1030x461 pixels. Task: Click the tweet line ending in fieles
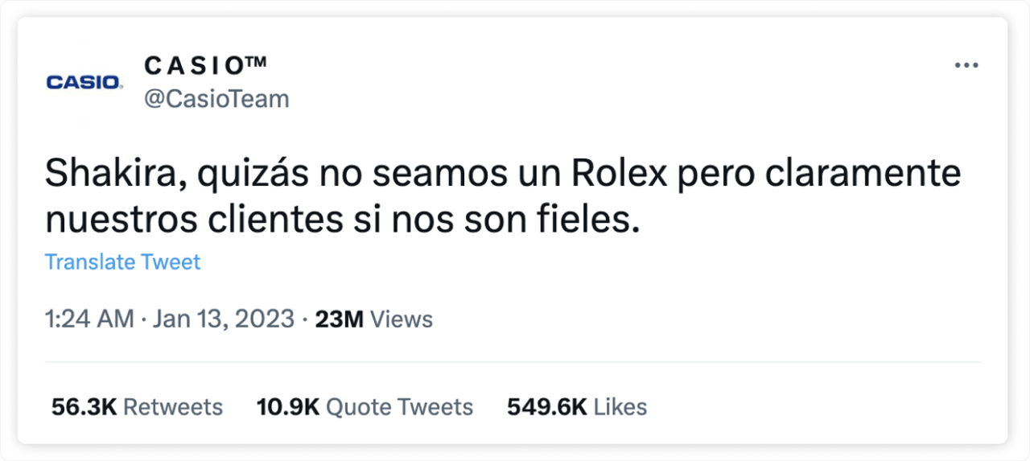(x=342, y=219)
